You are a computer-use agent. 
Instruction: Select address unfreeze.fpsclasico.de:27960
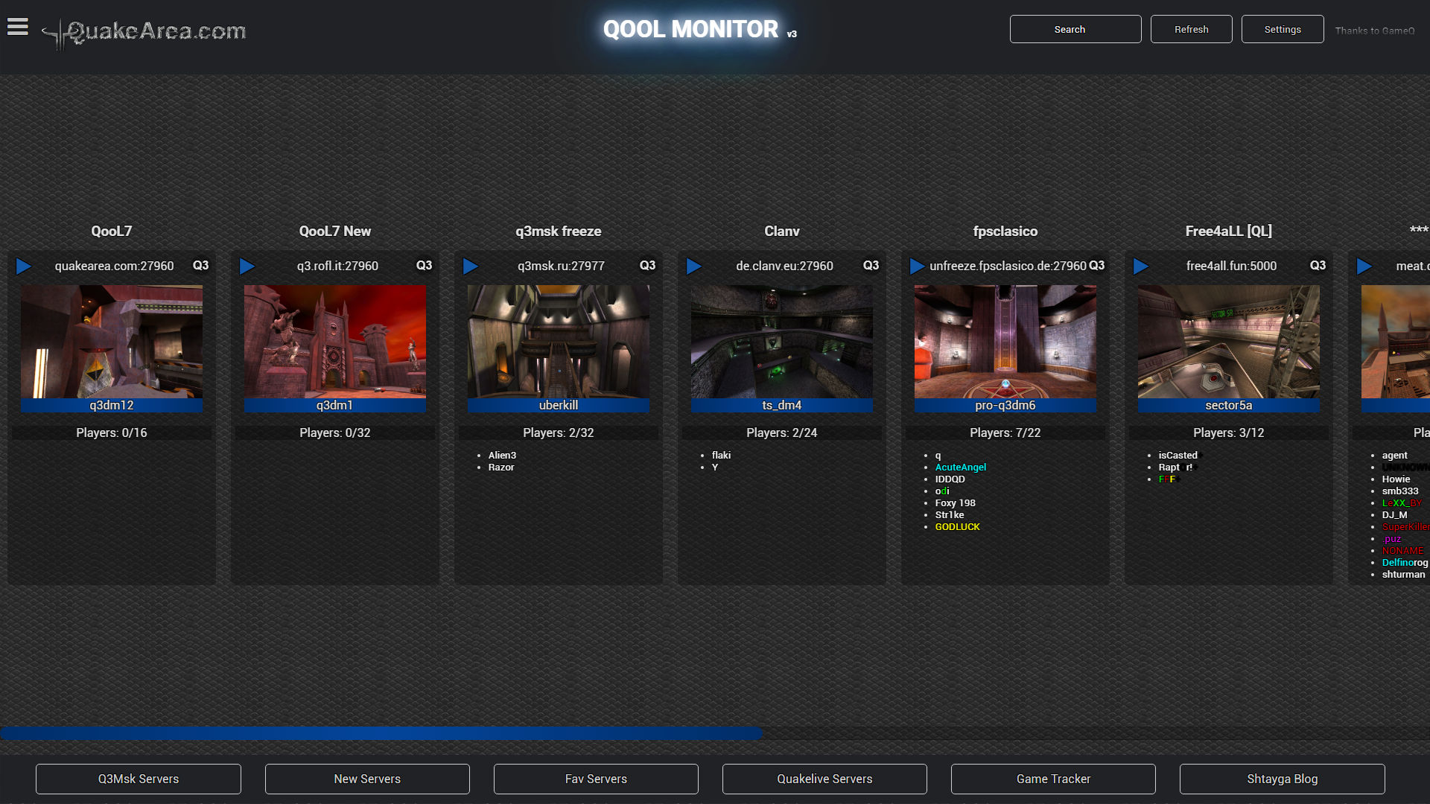coord(1008,266)
